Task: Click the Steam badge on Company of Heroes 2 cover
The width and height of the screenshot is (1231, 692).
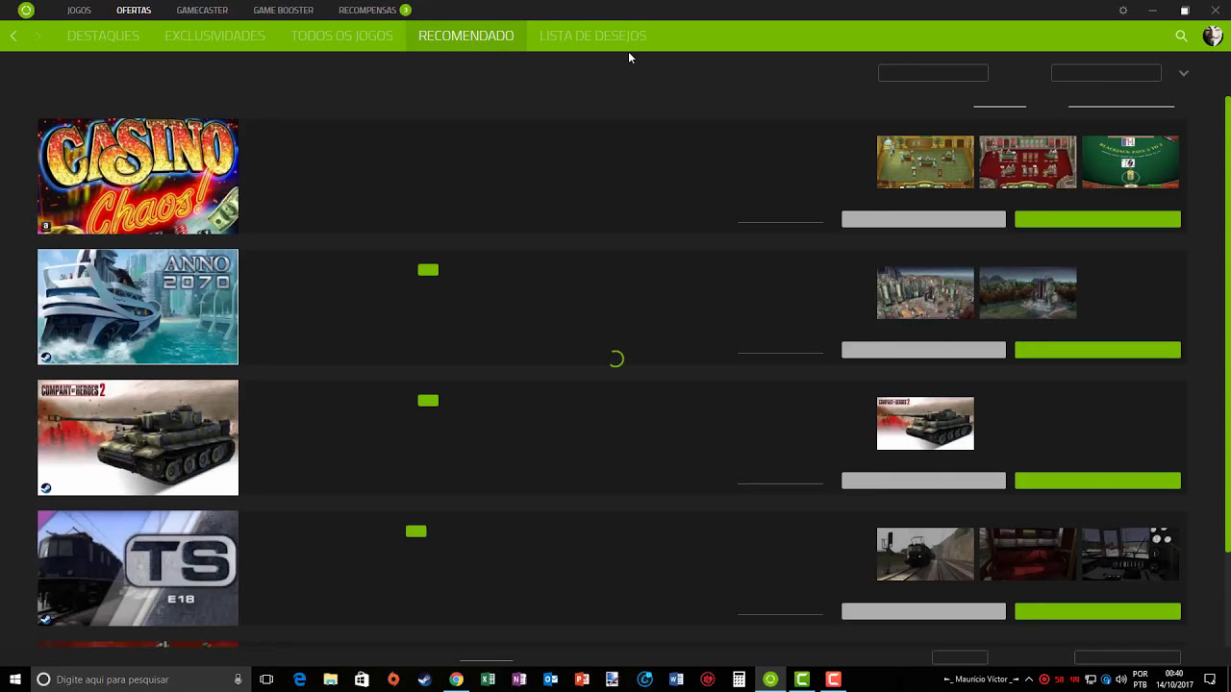Action: [x=45, y=488]
